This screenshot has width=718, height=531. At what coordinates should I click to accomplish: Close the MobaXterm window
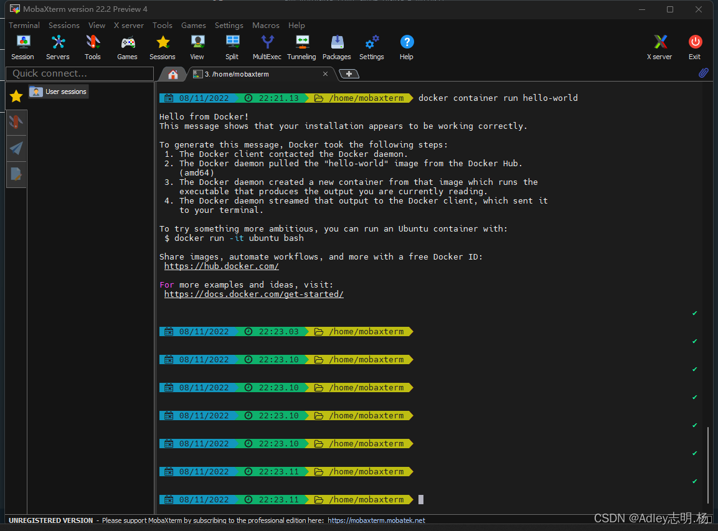tap(698, 9)
